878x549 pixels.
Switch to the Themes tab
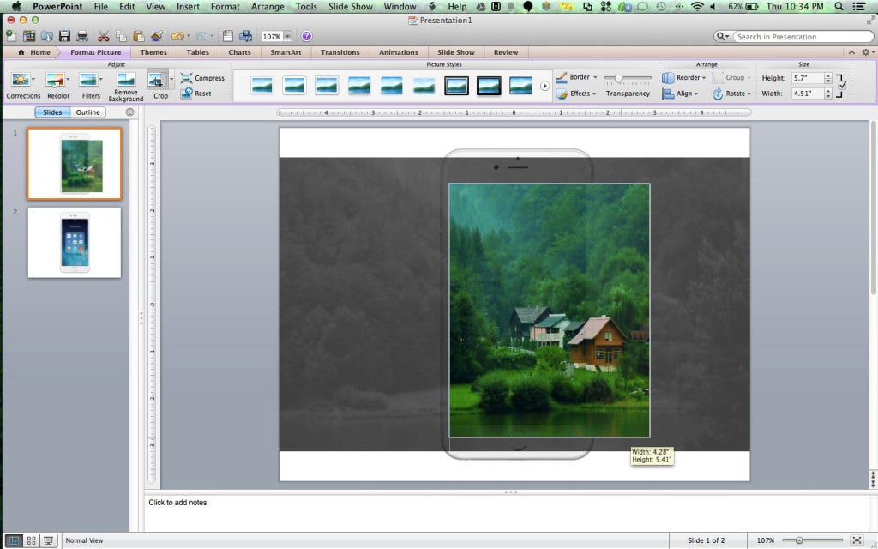(153, 52)
